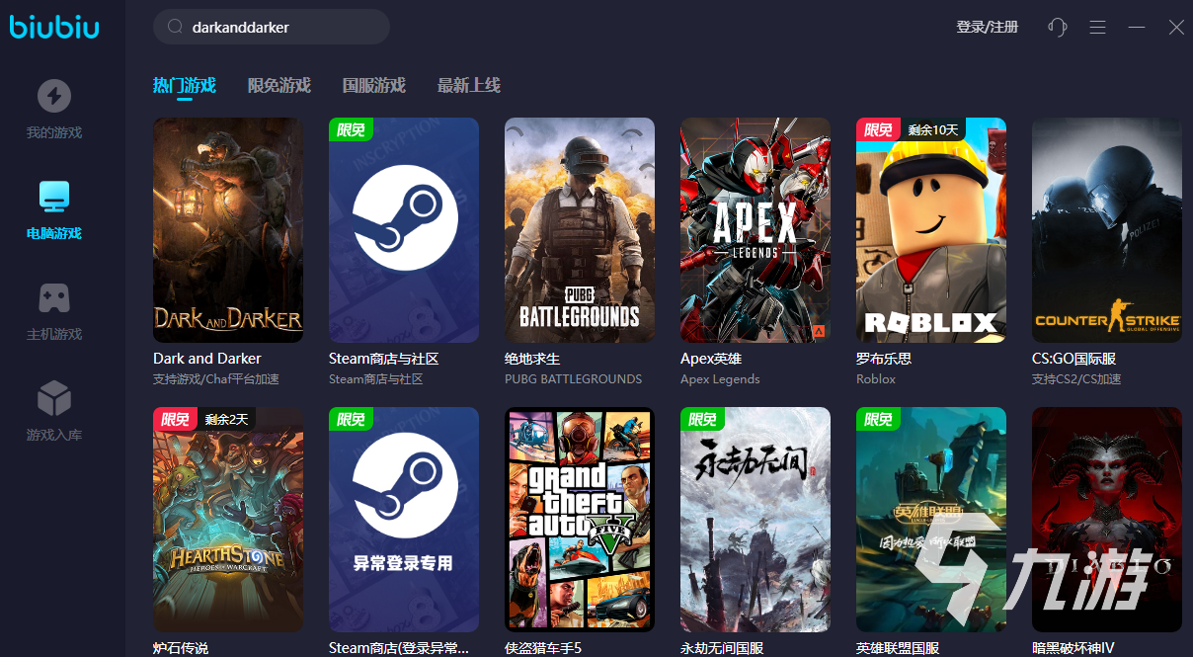Select PUBG Battlegrounds game cover
Image resolution: width=1193 pixels, height=657 pixels.
(580, 230)
